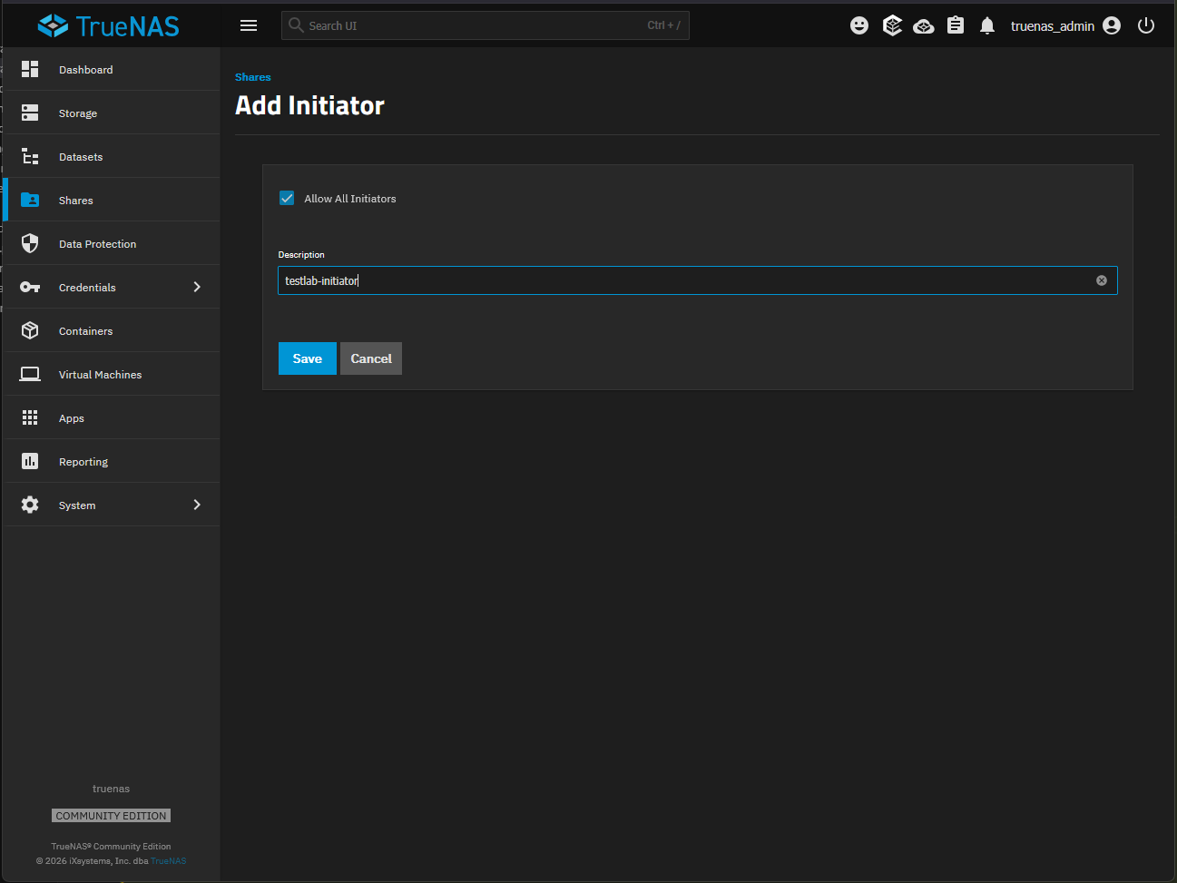Click the Storage sidebar icon
This screenshot has width=1177, height=883.
coord(30,113)
